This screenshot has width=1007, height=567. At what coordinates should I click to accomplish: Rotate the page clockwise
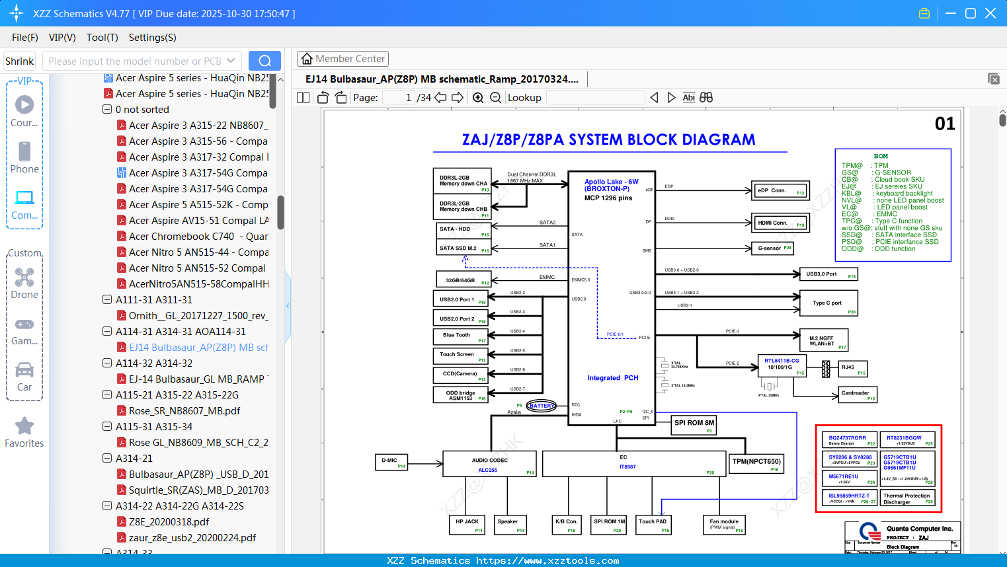(x=341, y=98)
